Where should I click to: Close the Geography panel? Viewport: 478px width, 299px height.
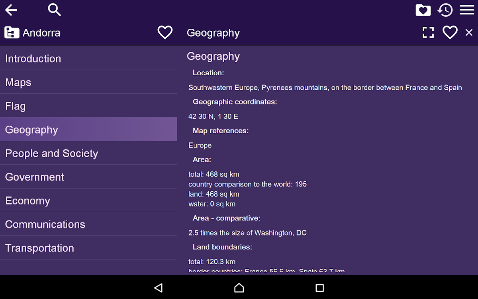tap(469, 33)
